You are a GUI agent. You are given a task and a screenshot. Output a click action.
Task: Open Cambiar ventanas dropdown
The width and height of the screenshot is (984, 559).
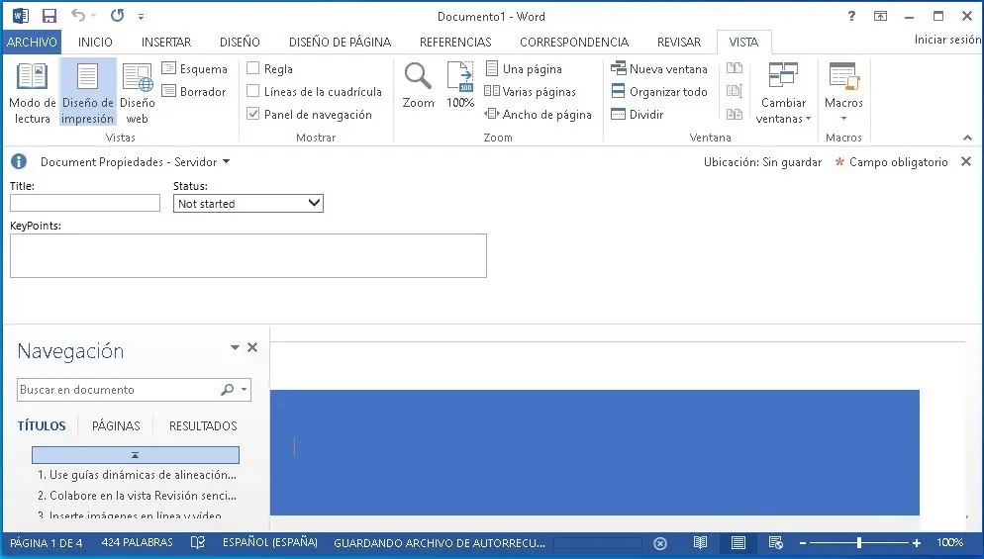(783, 92)
